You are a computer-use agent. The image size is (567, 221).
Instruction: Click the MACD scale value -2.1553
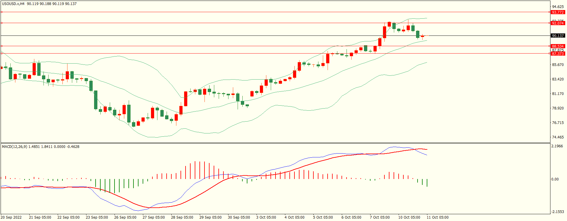(x=558, y=212)
